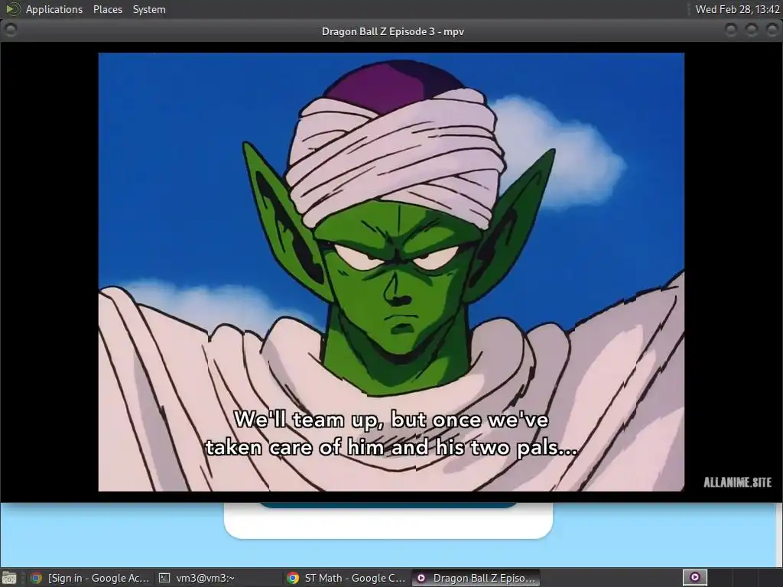Click the Dragon Ball Z Episode 3 title
Screen dimensions: 783x587
392,31
